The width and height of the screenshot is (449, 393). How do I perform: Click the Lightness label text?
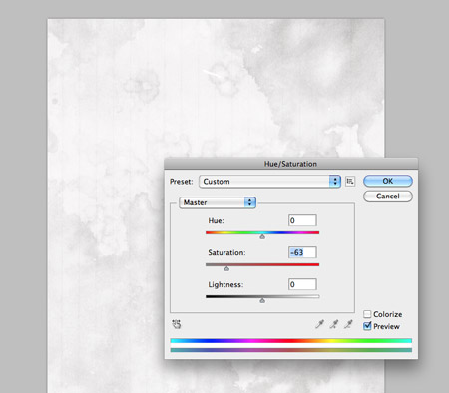point(225,284)
